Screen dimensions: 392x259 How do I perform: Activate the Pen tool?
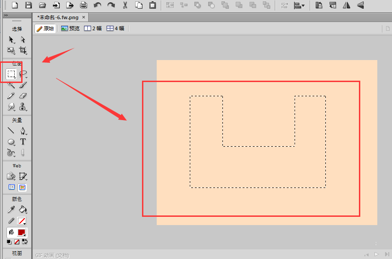[x=23, y=131]
